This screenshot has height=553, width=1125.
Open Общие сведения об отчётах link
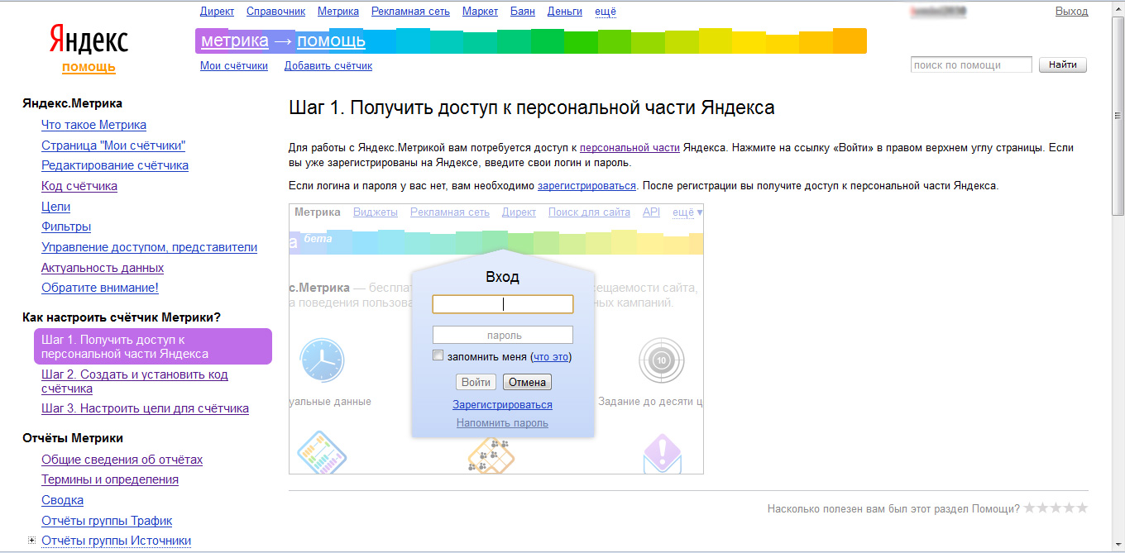click(x=122, y=460)
